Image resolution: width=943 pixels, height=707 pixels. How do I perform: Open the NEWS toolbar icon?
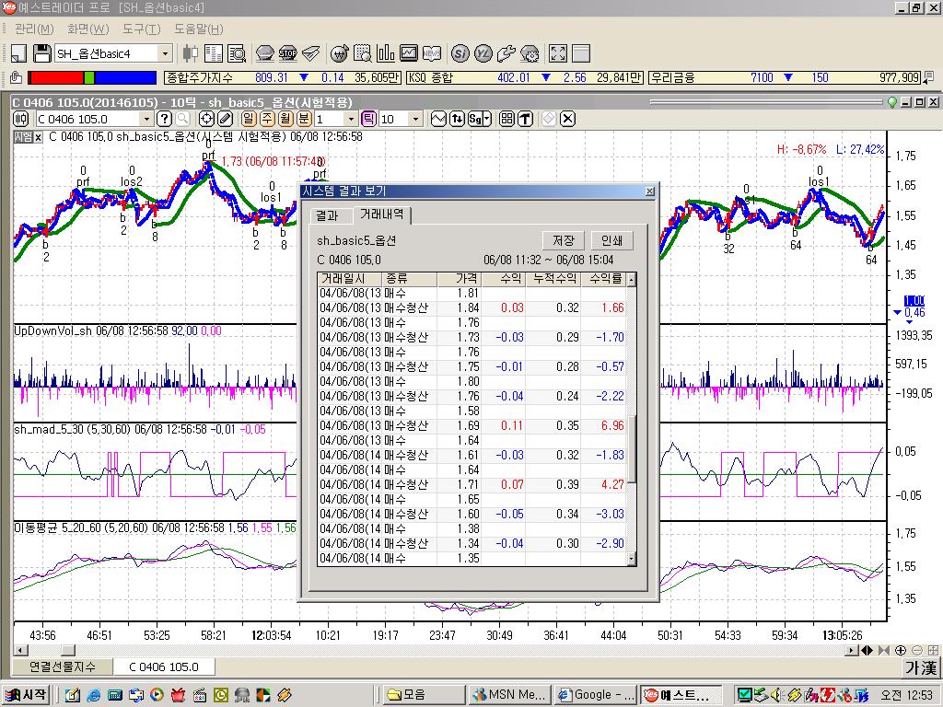click(431, 53)
